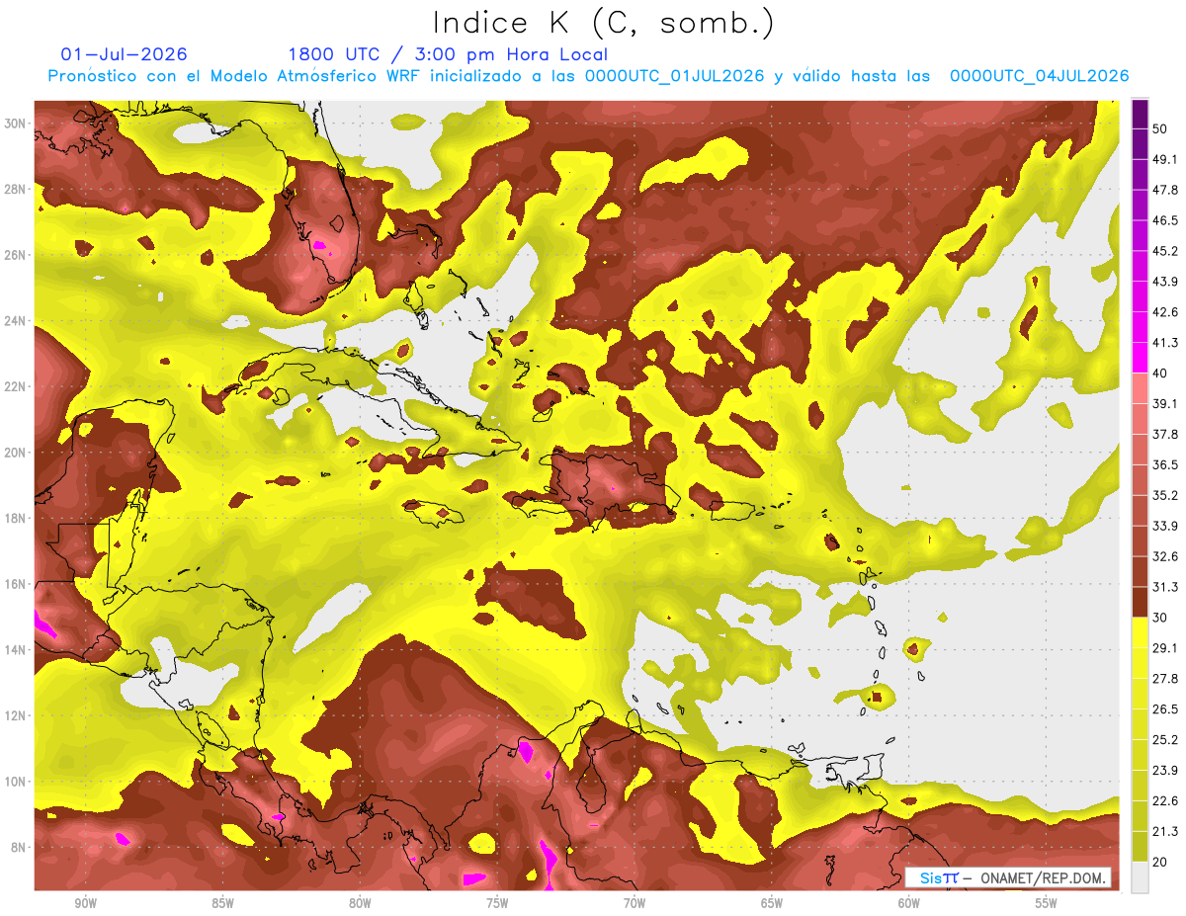Click the '30N' latitude label
Viewport: 1186px width, 916px height.
(x=17, y=124)
